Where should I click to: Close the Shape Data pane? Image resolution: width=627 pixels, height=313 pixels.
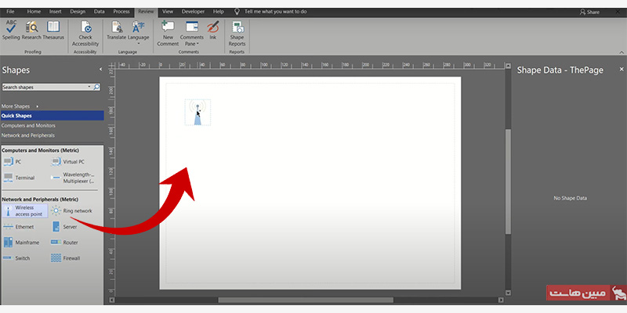tap(615, 70)
